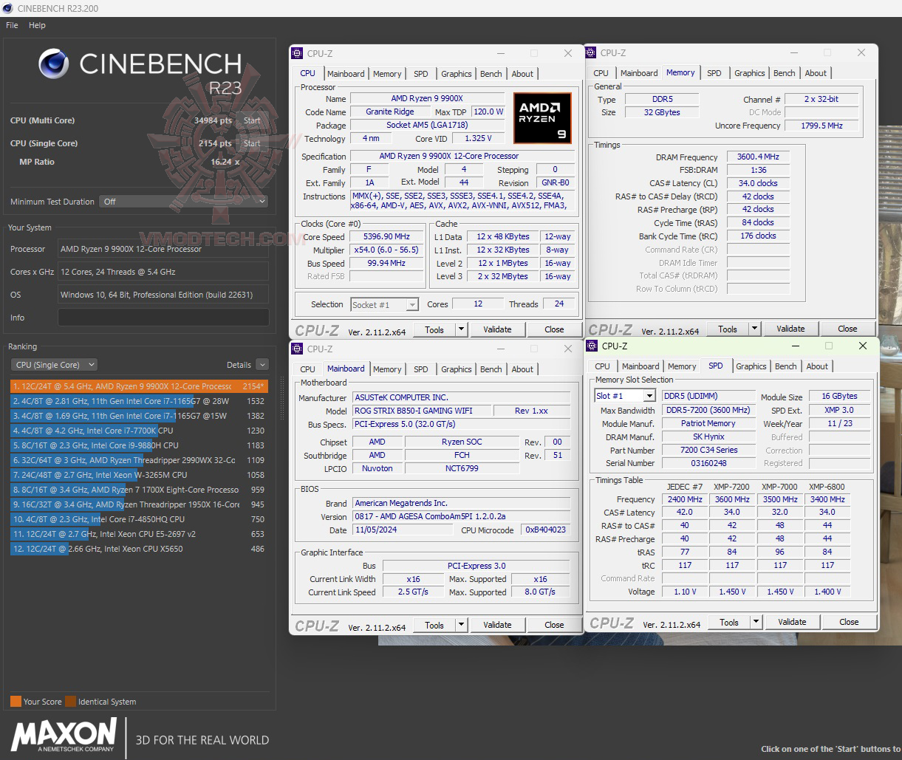Open the File menu in Cinebench

tap(12, 25)
